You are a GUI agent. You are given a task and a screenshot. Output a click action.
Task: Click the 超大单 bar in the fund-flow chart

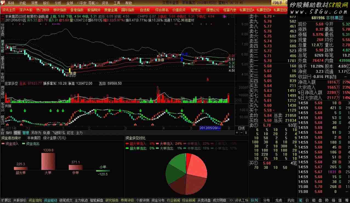point(21,168)
